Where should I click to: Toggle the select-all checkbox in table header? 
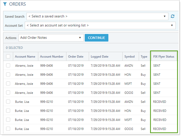(x=8, y=56)
